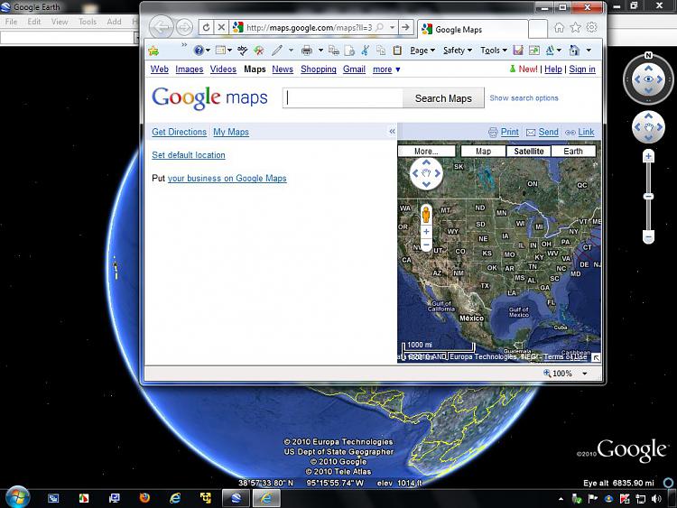Refresh the page using the reload icon

point(207,28)
